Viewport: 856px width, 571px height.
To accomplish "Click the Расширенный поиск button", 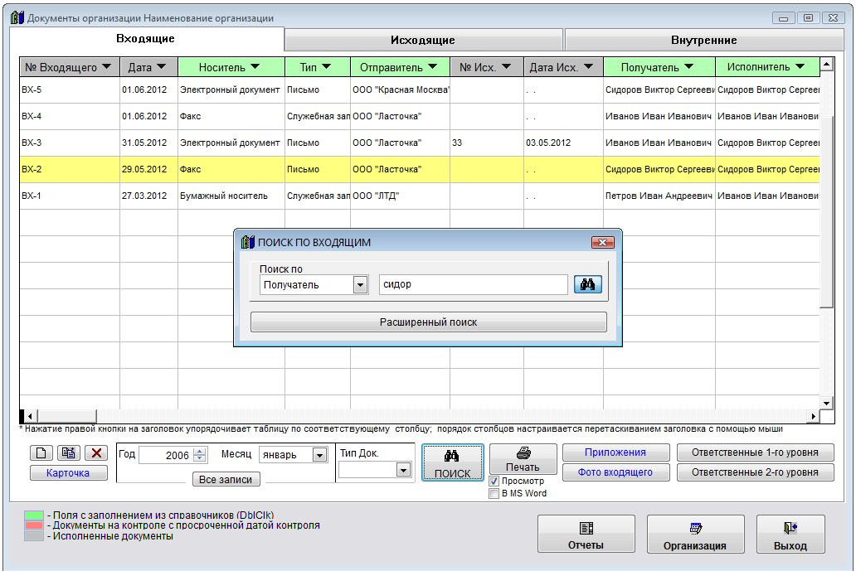I will pyautogui.click(x=428, y=322).
